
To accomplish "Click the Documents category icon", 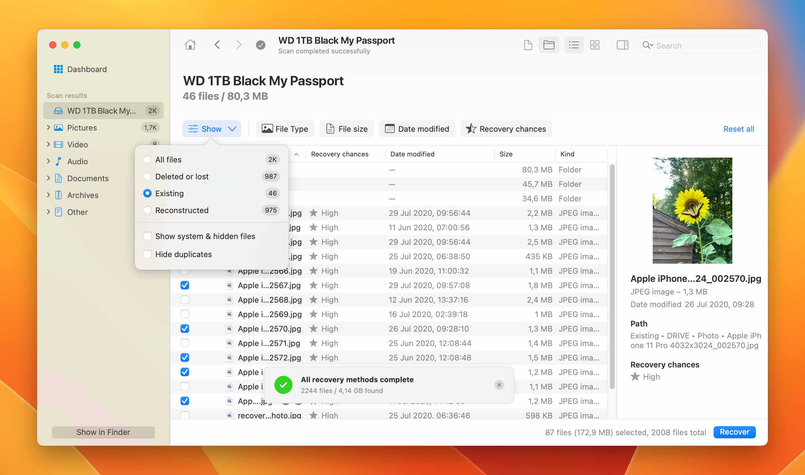I will [58, 178].
